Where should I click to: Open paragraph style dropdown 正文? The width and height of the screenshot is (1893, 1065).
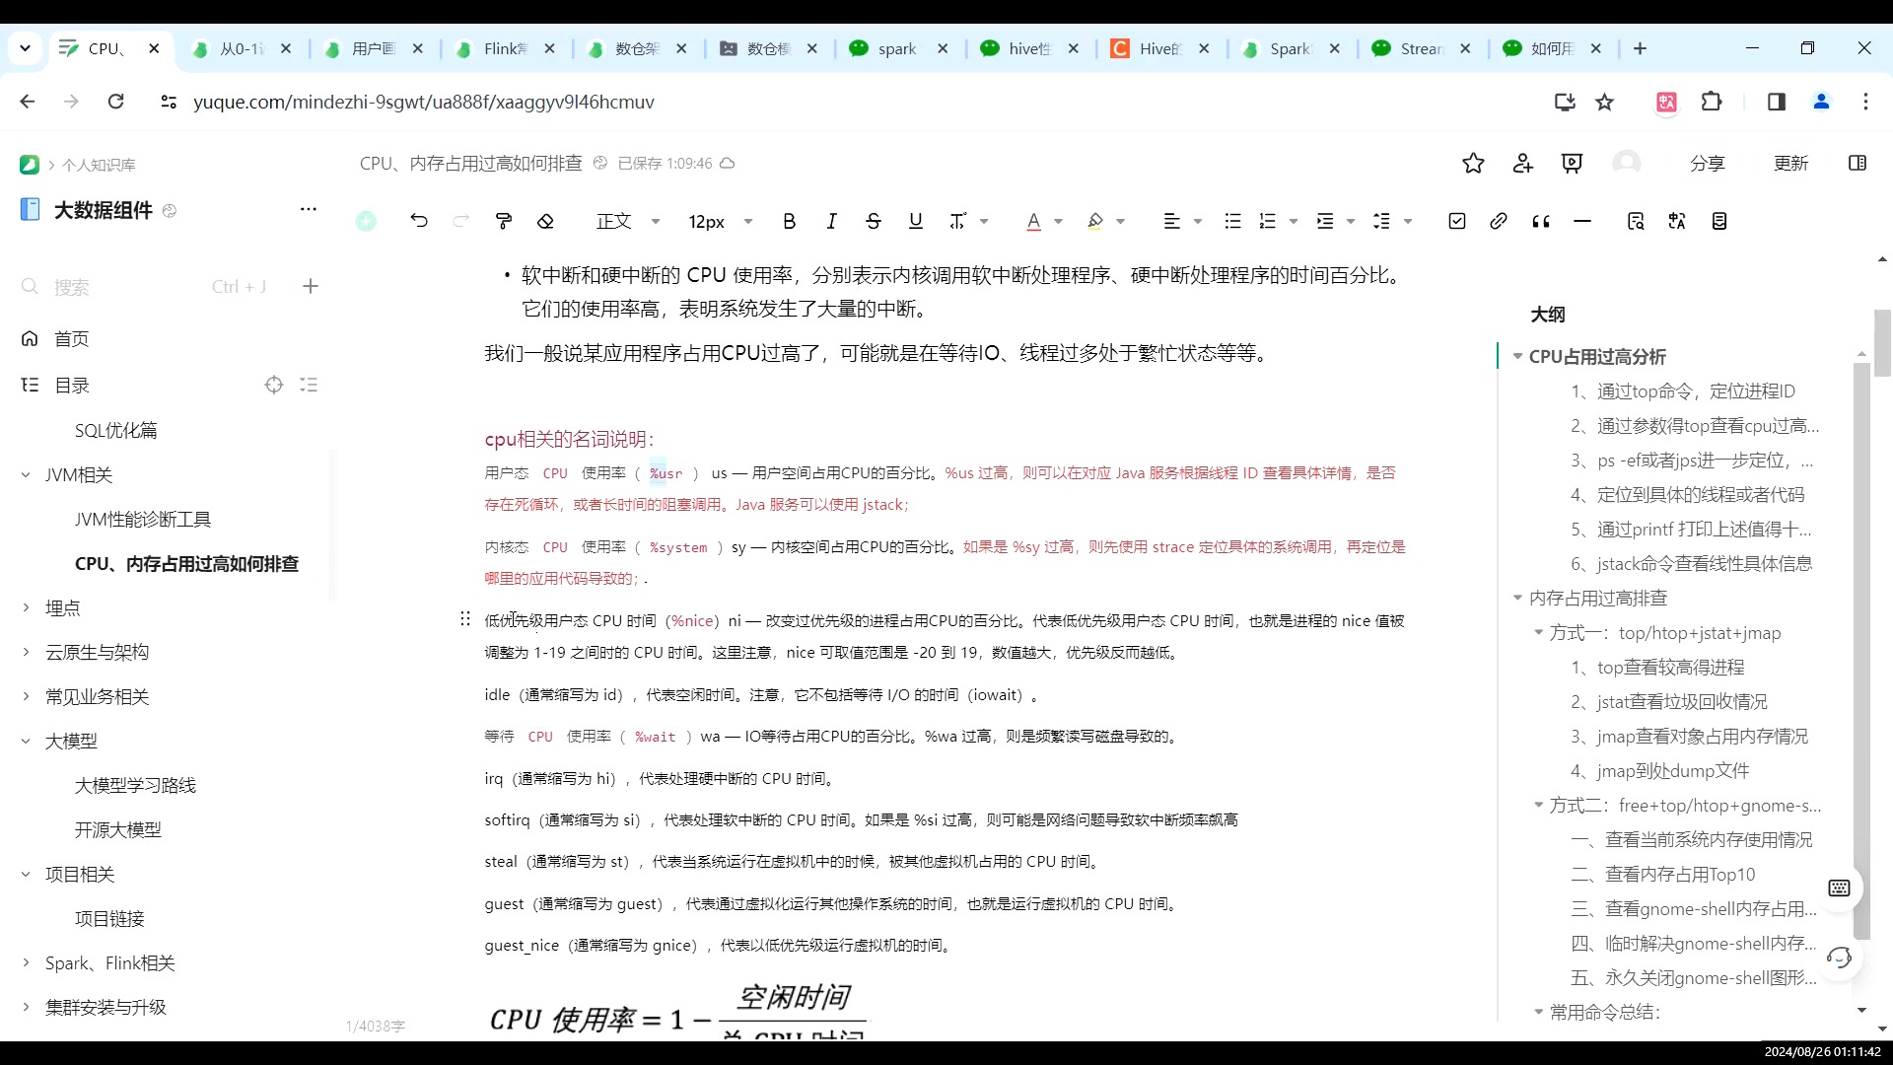[x=628, y=221]
